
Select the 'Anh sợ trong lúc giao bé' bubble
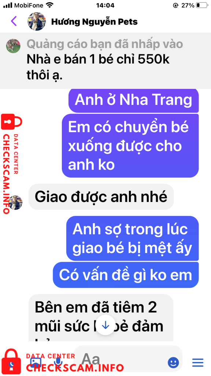(x=132, y=238)
